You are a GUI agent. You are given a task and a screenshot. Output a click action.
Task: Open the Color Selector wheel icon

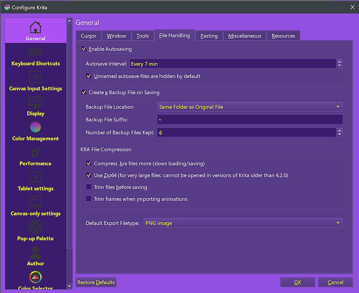point(36,277)
